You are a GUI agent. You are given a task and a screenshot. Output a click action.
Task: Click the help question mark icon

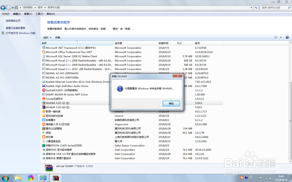[287, 37]
